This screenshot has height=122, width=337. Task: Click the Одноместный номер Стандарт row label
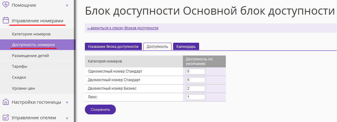[115, 71]
